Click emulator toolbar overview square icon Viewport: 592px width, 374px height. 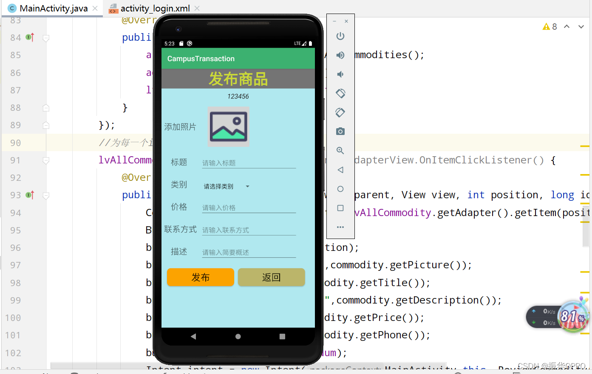tap(340, 208)
